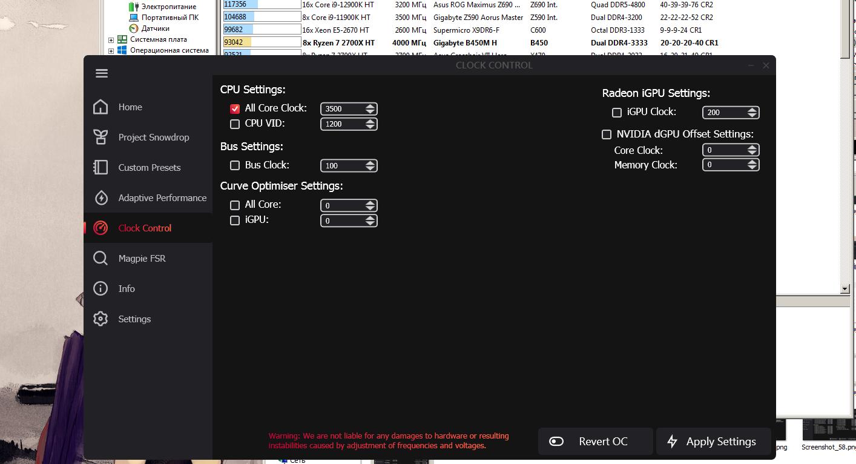Enable the iGPU Clock checkbox
The width and height of the screenshot is (856, 464).
point(617,113)
